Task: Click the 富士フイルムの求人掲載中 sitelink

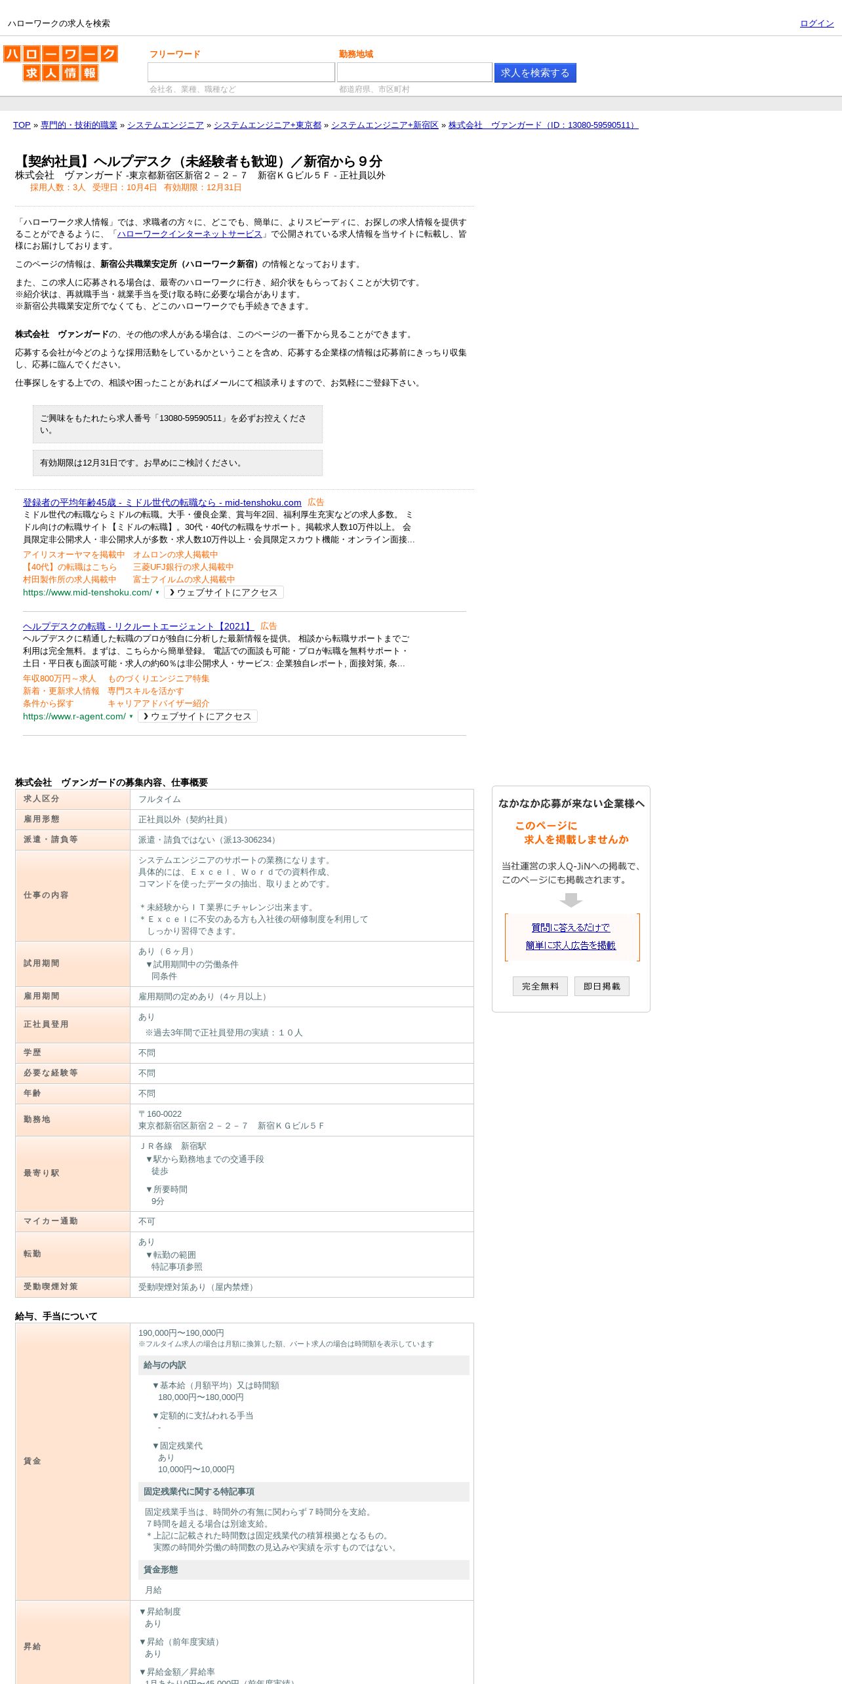Action: click(184, 580)
